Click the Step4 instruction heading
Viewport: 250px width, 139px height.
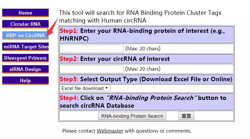click(143, 102)
